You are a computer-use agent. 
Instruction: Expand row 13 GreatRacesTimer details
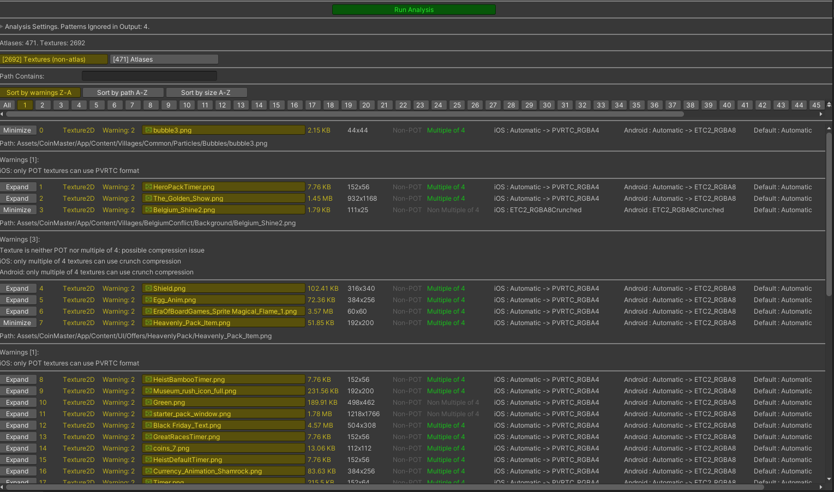pyautogui.click(x=18, y=437)
